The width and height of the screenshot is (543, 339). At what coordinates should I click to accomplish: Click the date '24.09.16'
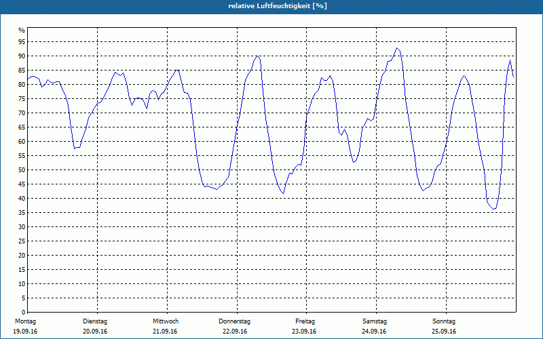374,332
